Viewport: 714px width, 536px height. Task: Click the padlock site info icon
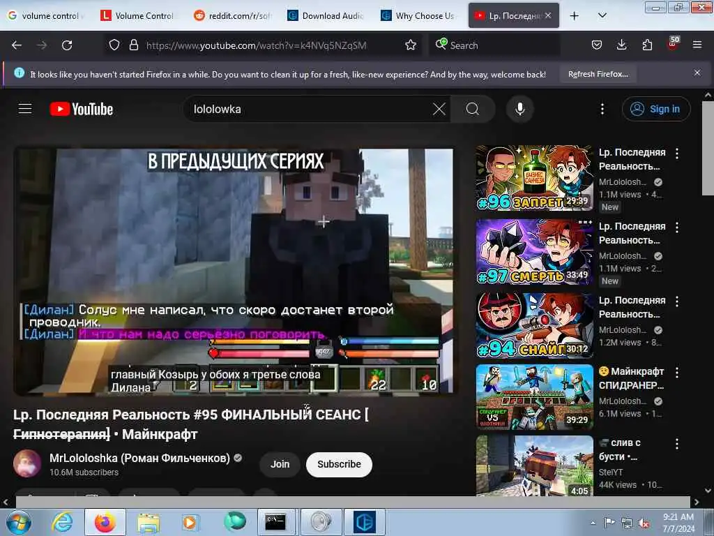point(133,45)
